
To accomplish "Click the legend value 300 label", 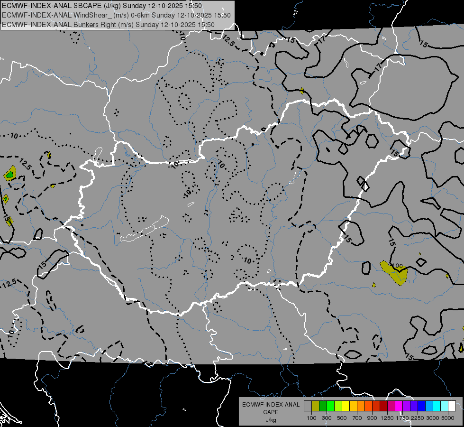I will [x=327, y=418].
